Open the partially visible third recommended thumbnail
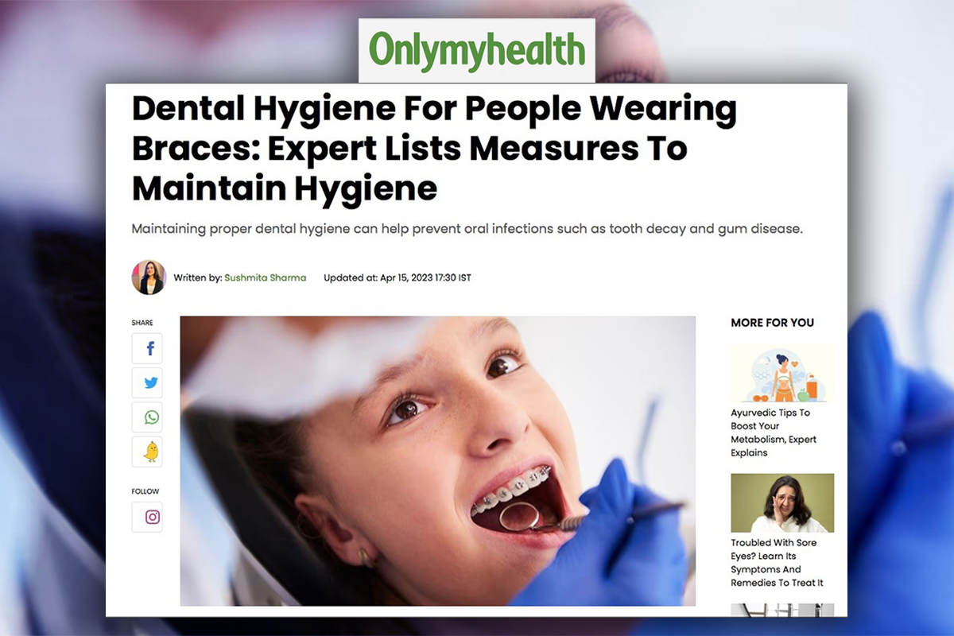 (782, 610)
